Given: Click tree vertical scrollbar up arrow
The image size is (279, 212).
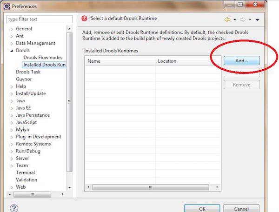Looking at the screenshot, I should 70,29.
